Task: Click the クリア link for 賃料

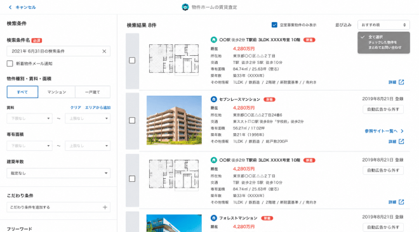Action: coord(76,108)
